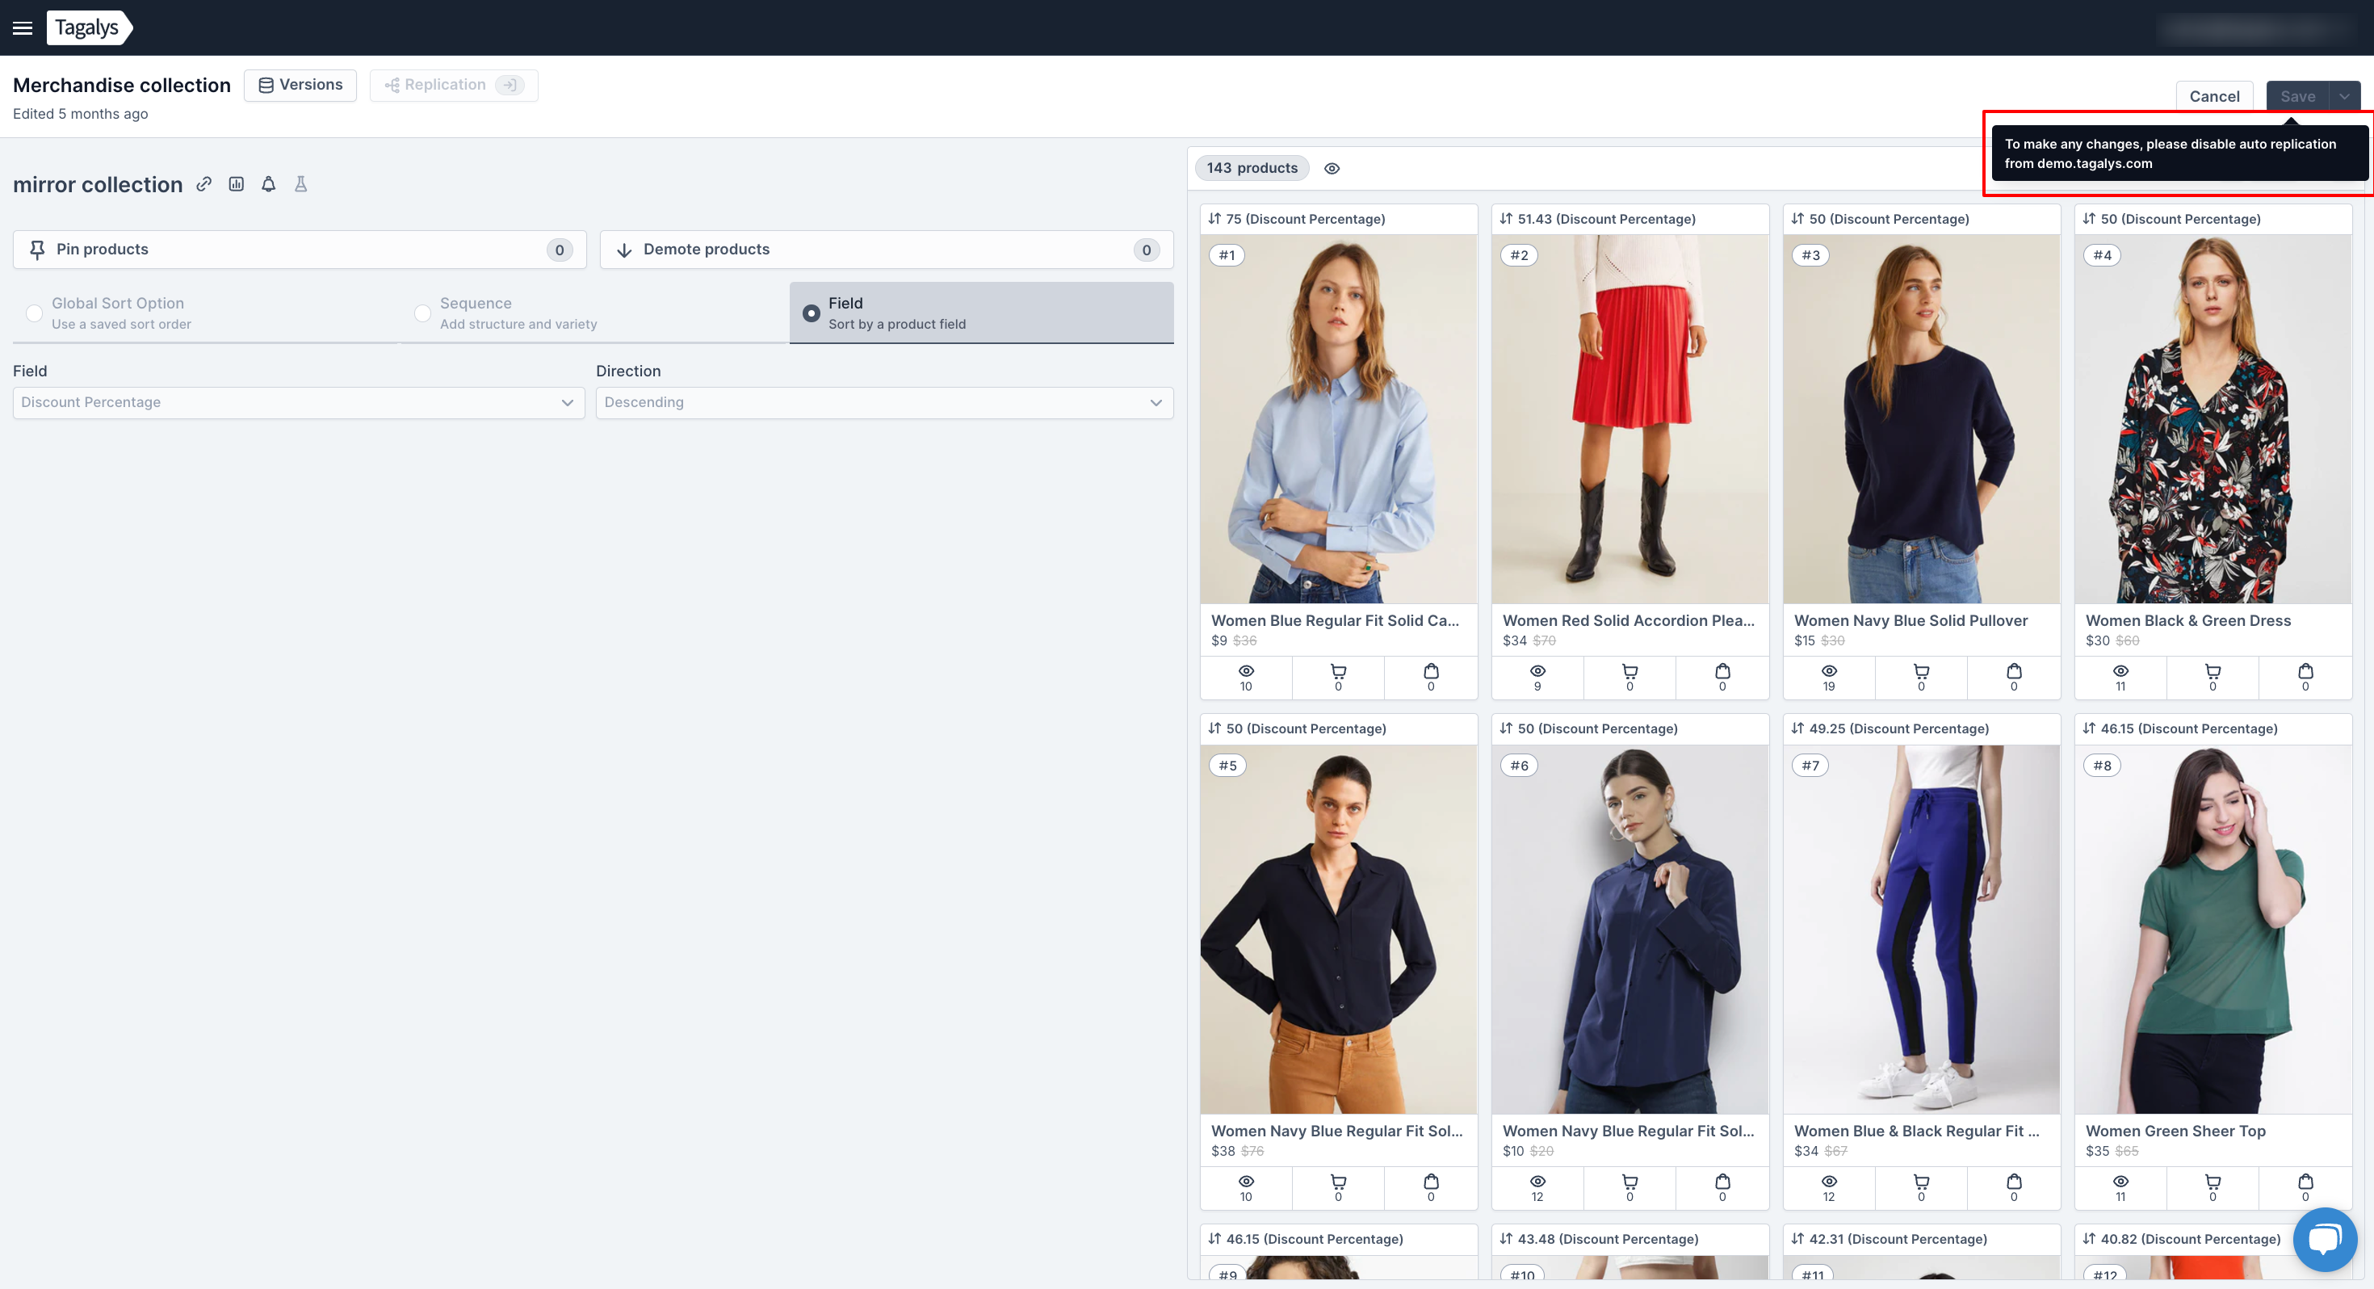Click the 43.48 (Discount Percentage) label

(1609, 1239)
